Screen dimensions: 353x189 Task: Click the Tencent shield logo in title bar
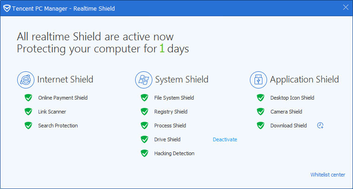[x=7, y=8]
